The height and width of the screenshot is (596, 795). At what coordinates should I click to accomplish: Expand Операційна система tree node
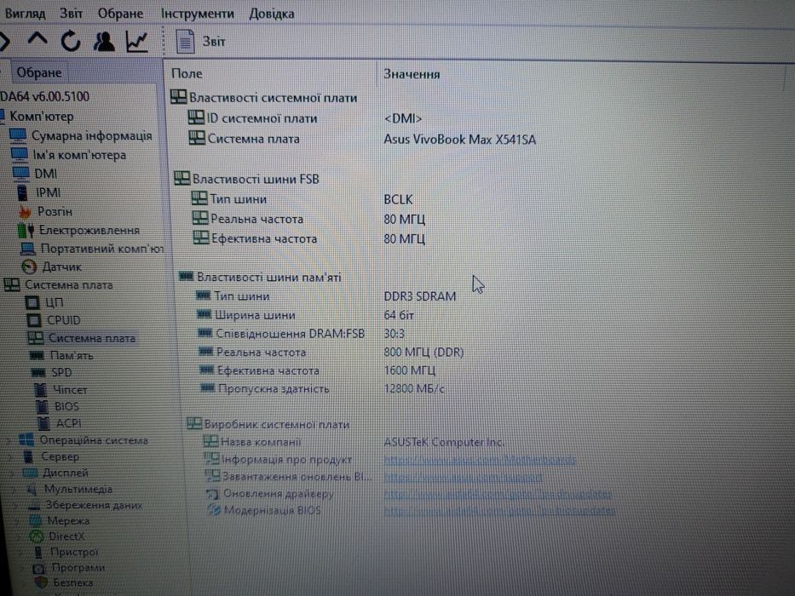(x=9, y=440)
